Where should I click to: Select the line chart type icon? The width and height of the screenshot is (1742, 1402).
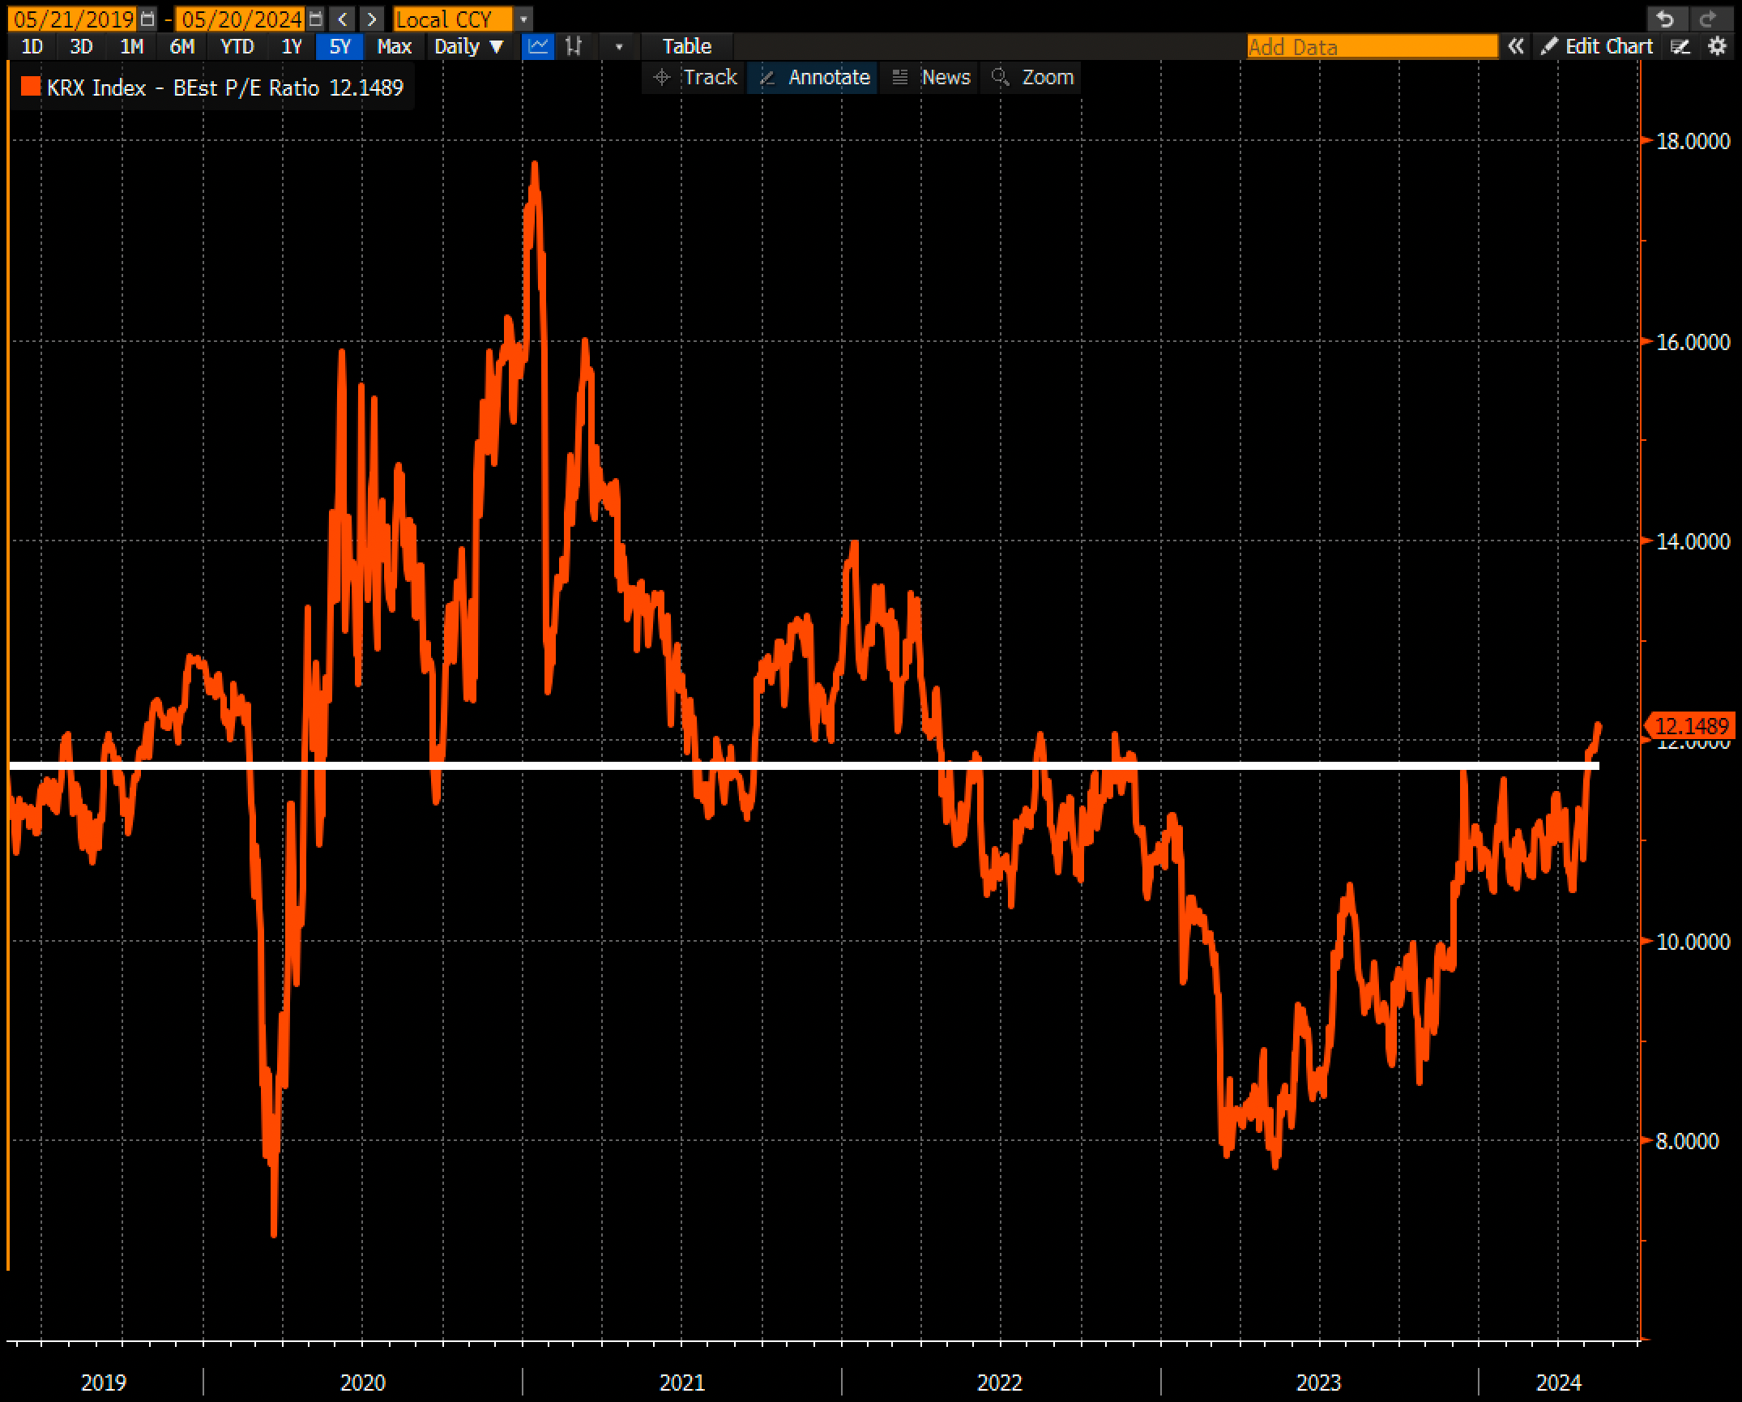point(538,46)
